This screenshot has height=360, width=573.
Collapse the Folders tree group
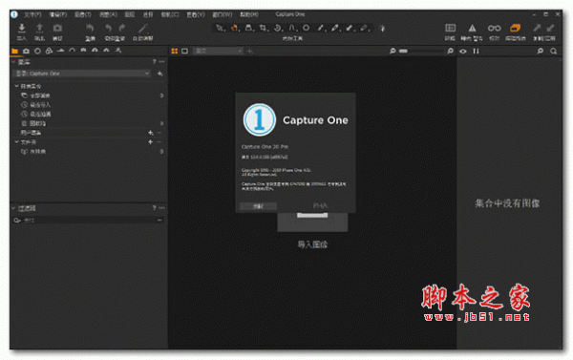(16, 142)
